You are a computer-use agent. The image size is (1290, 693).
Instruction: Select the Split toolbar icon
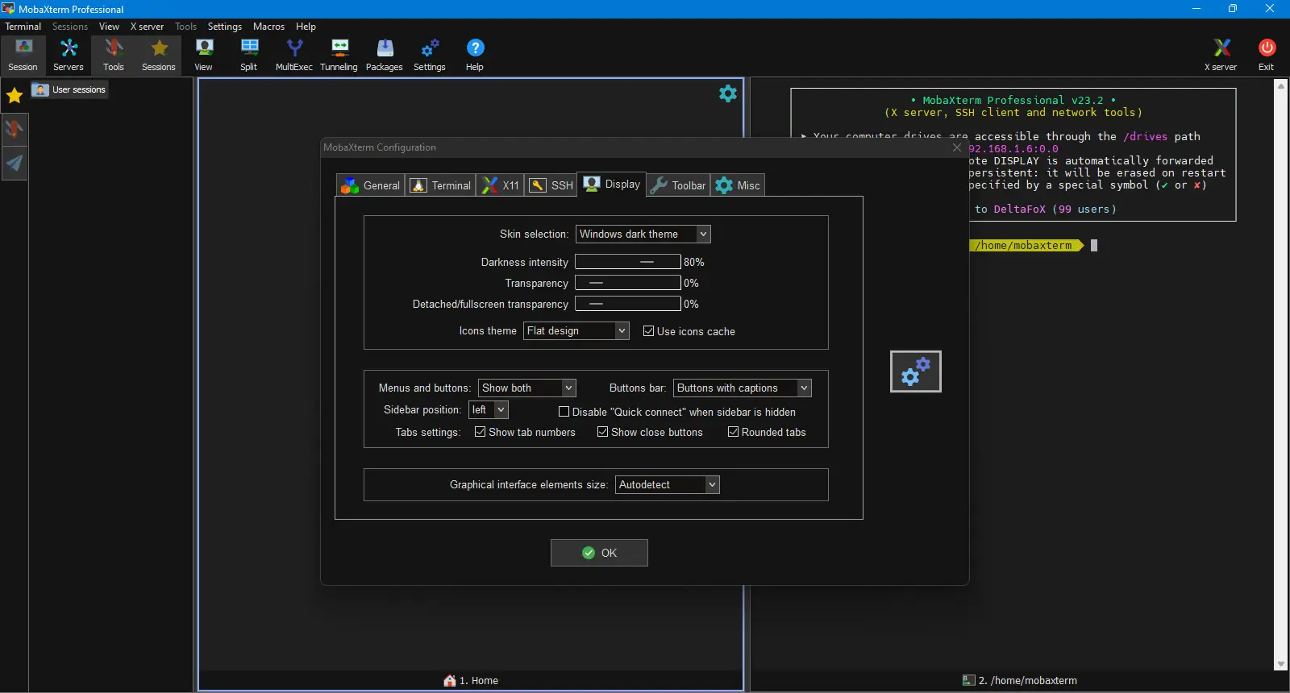click(249, 55)
